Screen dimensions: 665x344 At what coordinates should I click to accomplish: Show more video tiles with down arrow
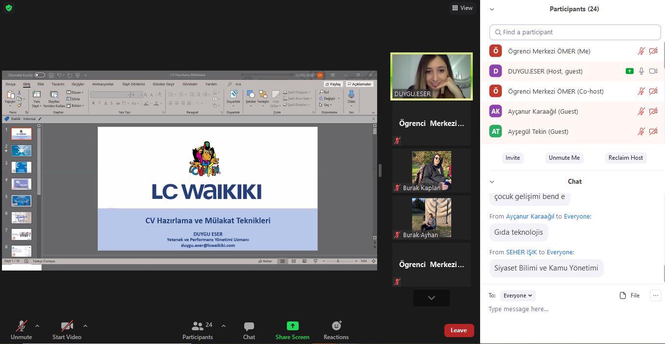click(432, 297)
